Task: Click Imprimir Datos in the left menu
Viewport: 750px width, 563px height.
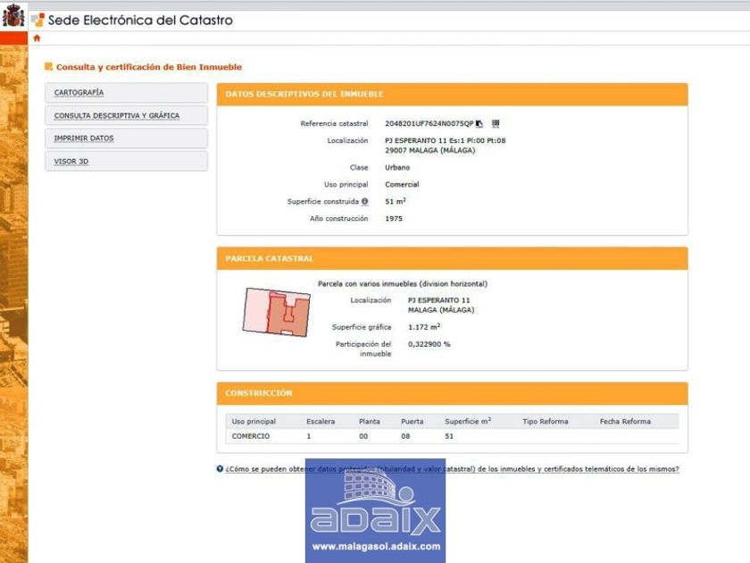Action: coord(84,139)
